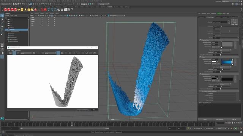Collapse the Per Particle Array Attributes section
This screenshot has width=243, height=136.
coord(200,91)
